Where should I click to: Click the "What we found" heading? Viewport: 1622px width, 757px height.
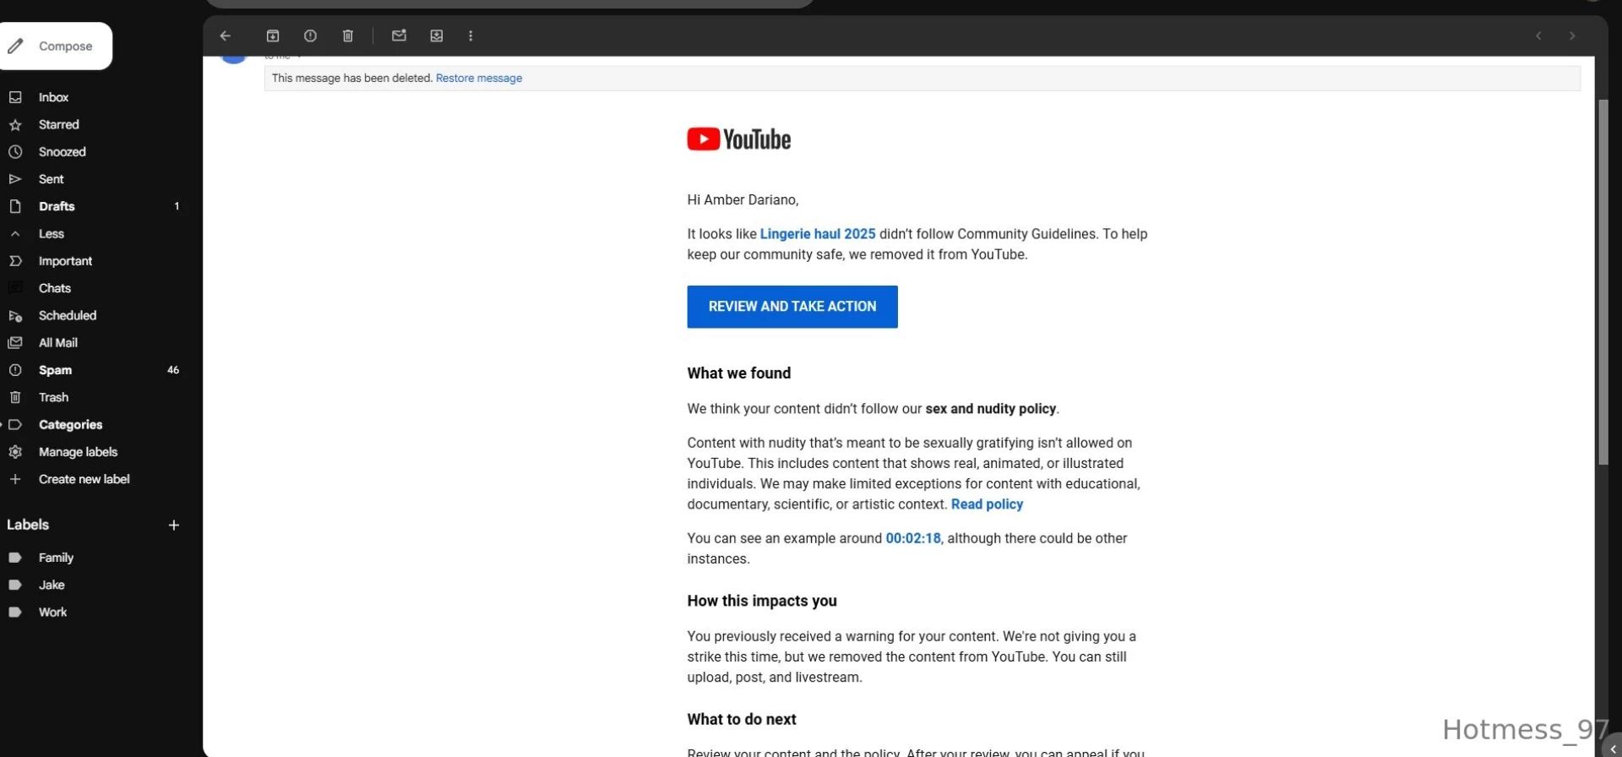[738, 373]
